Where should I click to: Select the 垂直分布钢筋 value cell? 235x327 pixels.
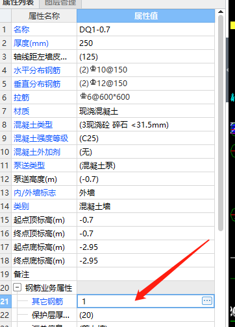pyautogui.click(x=145, y=84)
